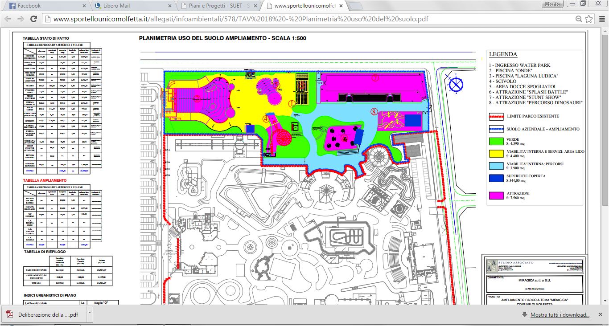
Task: Click the Facebook favicon on the first tab
Action: 12,6
